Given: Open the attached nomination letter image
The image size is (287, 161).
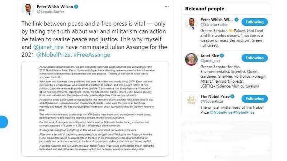Looking at the screenshot, I should (95, 109).
